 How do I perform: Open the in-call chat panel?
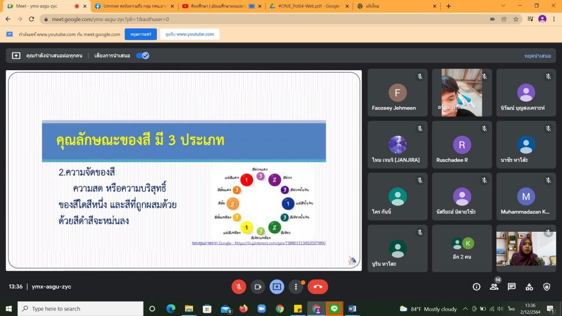pos(511,287)
